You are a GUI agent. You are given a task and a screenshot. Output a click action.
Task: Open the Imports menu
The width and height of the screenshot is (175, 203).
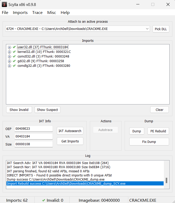coord(20,13)
